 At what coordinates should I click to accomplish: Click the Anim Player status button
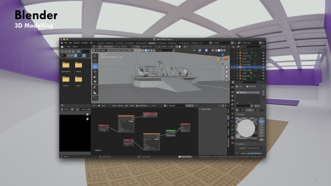(185, 157)
